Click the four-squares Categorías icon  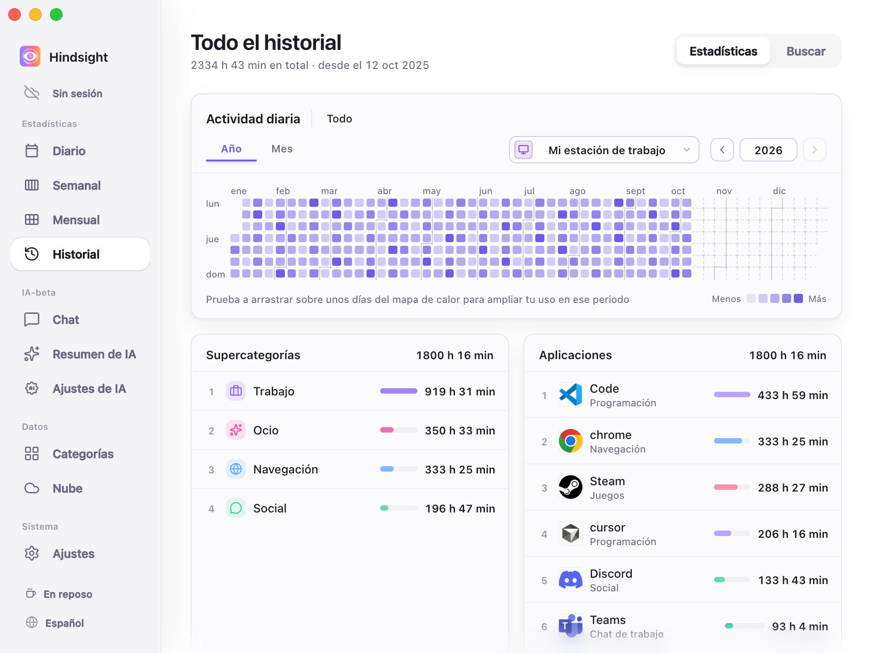32,453
